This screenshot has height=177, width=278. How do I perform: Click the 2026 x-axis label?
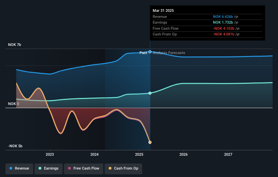click(184, 154)
